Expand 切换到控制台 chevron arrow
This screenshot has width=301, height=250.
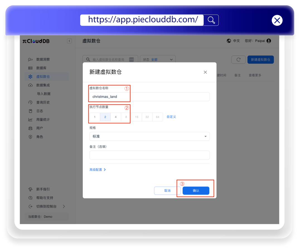(64, 206)
